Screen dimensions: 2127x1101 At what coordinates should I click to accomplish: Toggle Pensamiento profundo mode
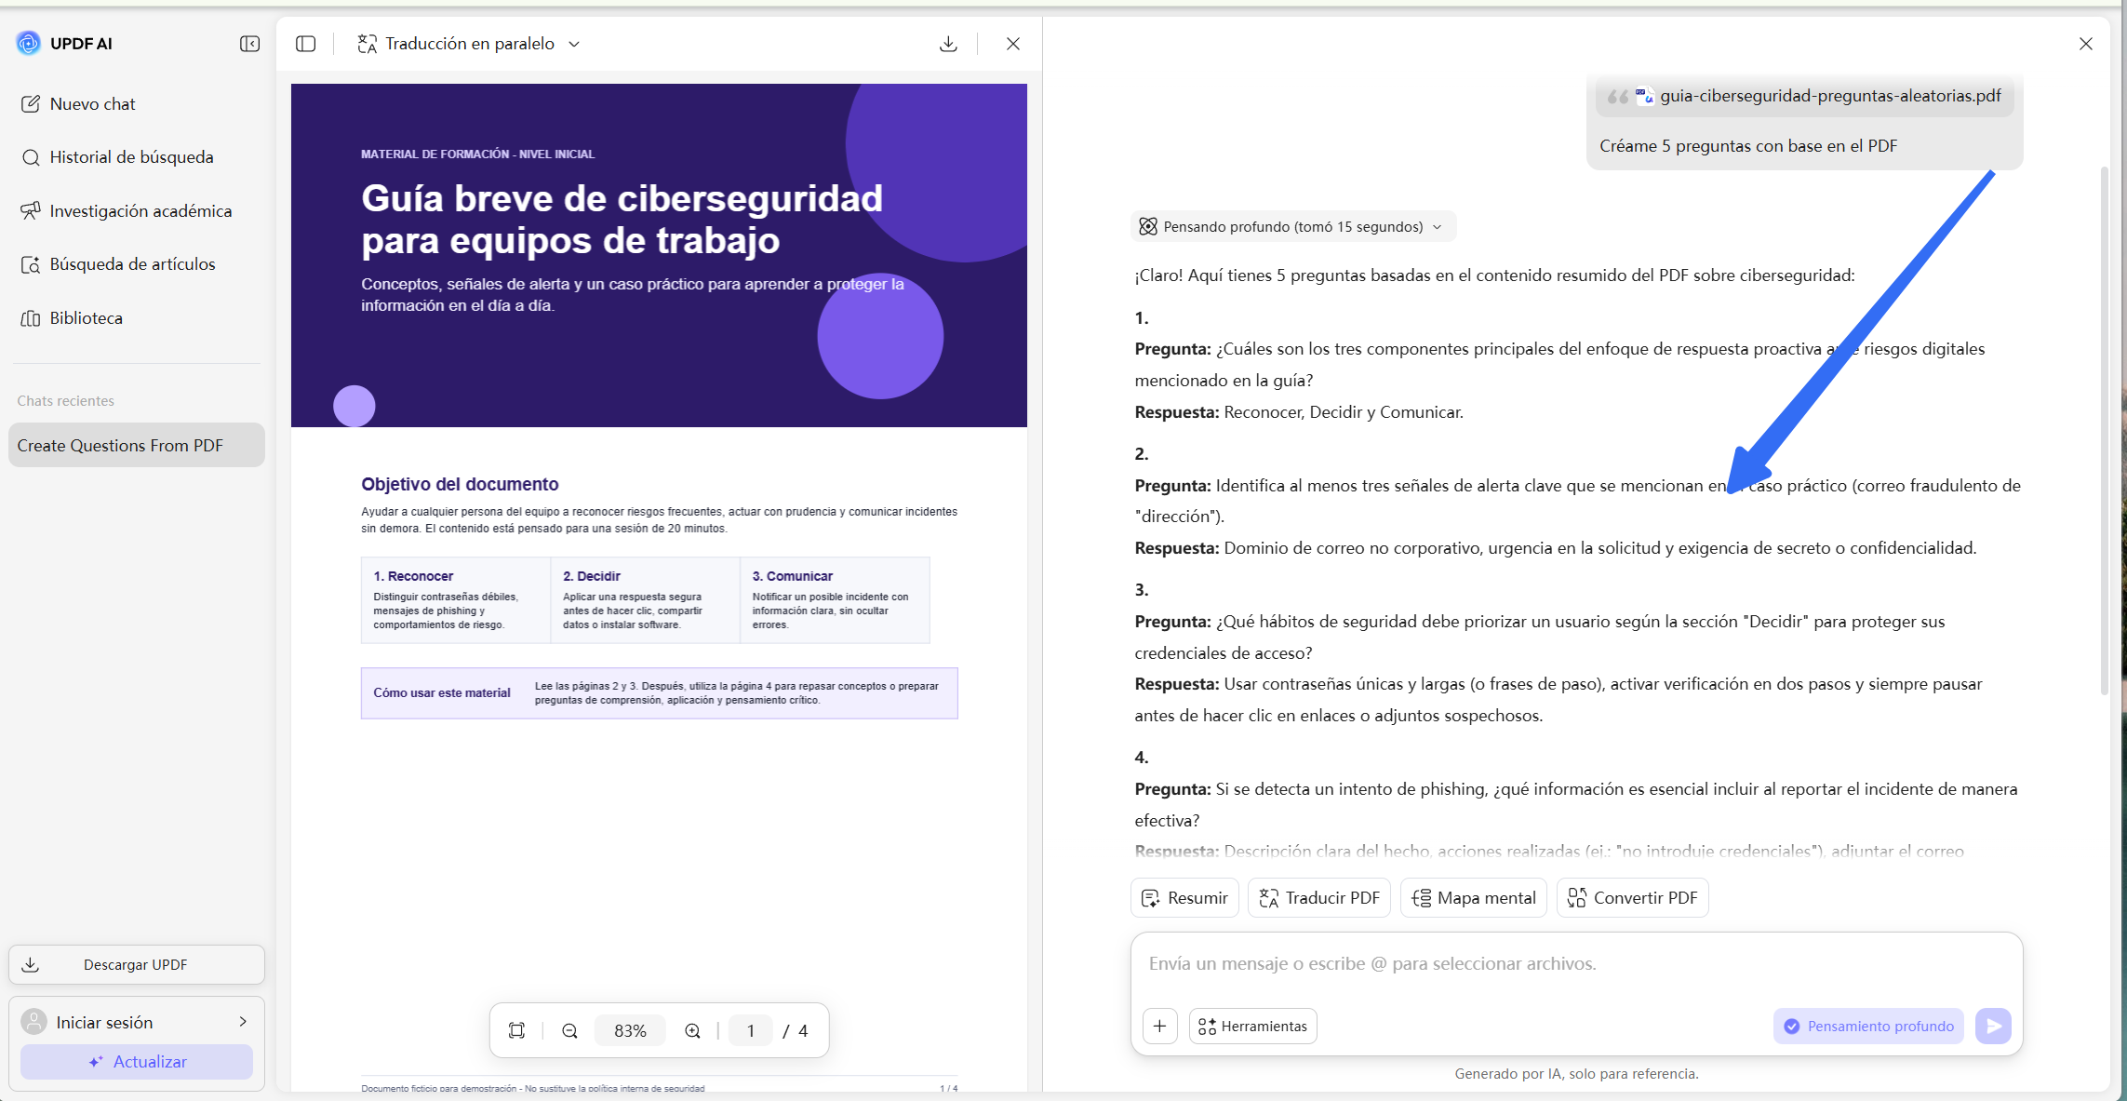(x=1868, y=1027)
